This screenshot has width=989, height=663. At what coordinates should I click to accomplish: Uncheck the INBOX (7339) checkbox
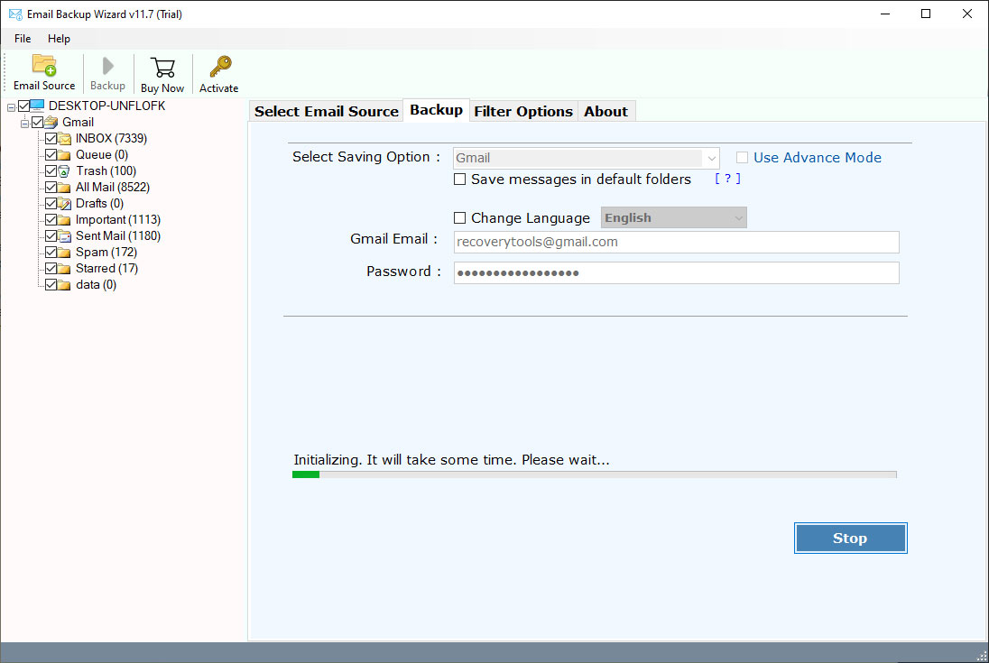[x=51, y=138]
